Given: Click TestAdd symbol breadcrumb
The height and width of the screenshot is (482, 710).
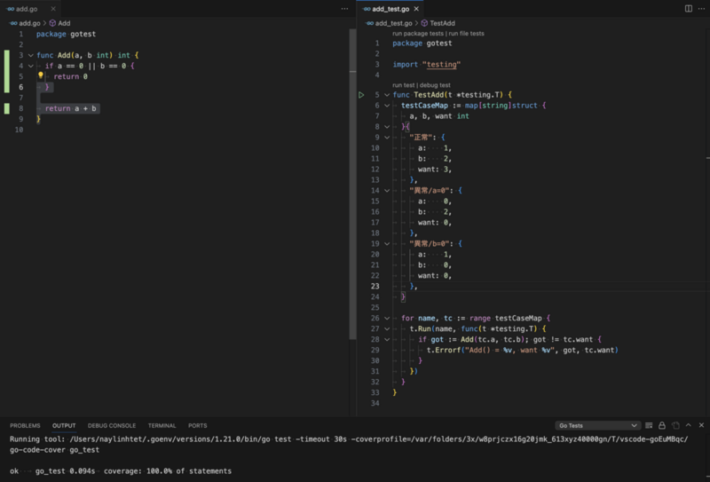Looking at the screenshot, I should point(438,23).
